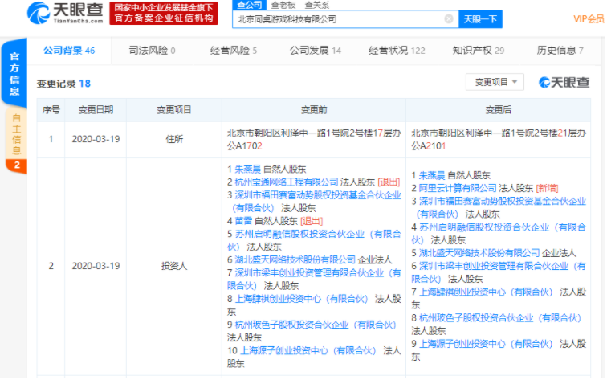Open 上海源子创业投资中心 link in 变更后 column

point(486,344)
